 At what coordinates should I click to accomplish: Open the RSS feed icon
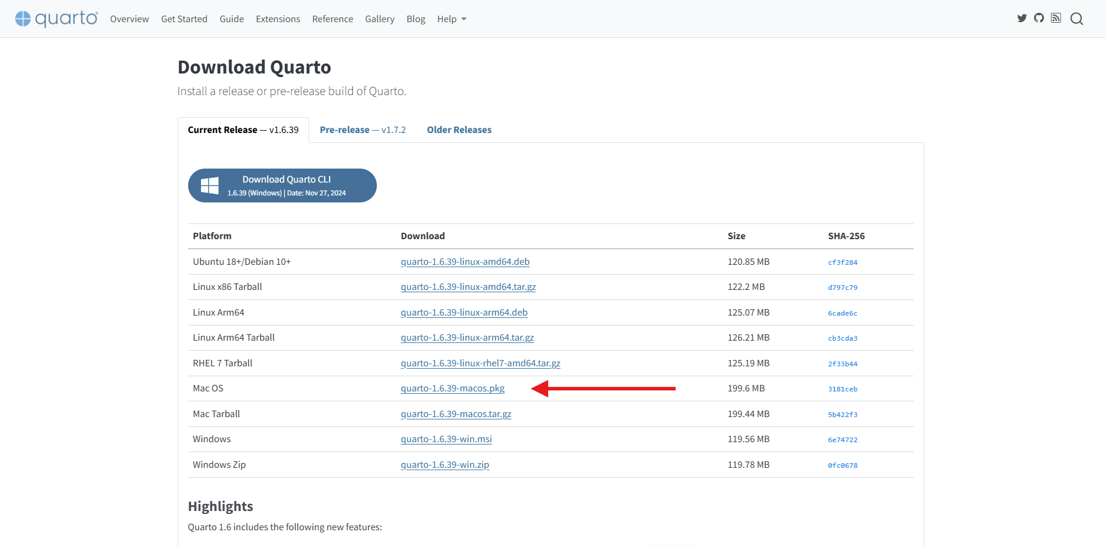pyautogui.click(x=1056, y=18)
